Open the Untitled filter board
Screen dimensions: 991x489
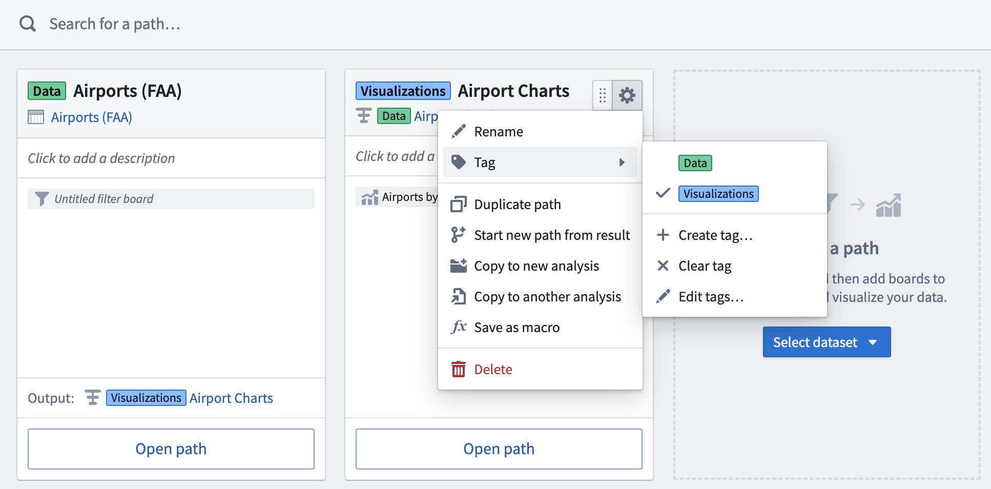coord(171,199)
